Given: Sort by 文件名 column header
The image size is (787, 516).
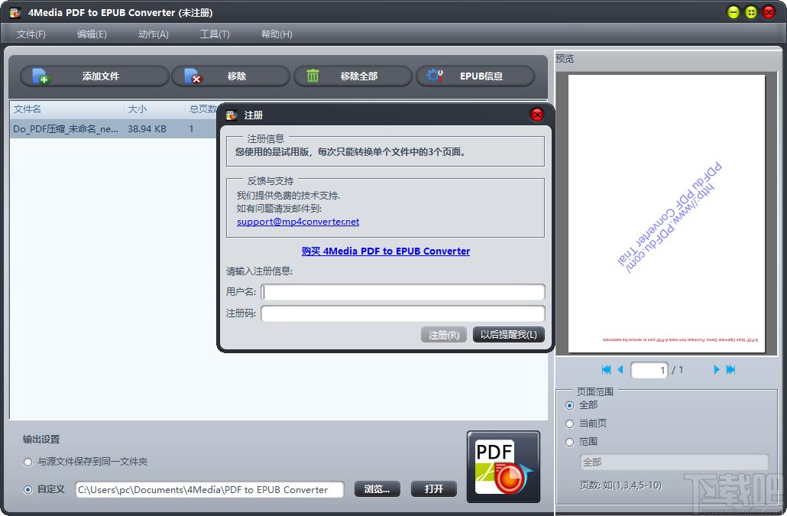Looking at the screenshot, I should tap(66, 109).
